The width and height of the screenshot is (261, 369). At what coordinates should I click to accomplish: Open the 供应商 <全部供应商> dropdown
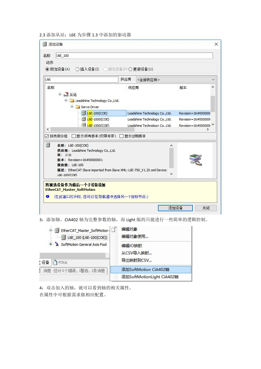(176, 80)
